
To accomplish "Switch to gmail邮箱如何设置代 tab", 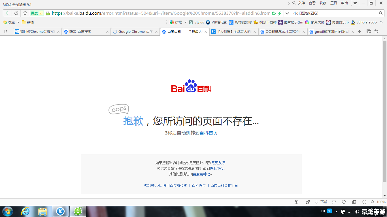I will [x=331, y=32].
